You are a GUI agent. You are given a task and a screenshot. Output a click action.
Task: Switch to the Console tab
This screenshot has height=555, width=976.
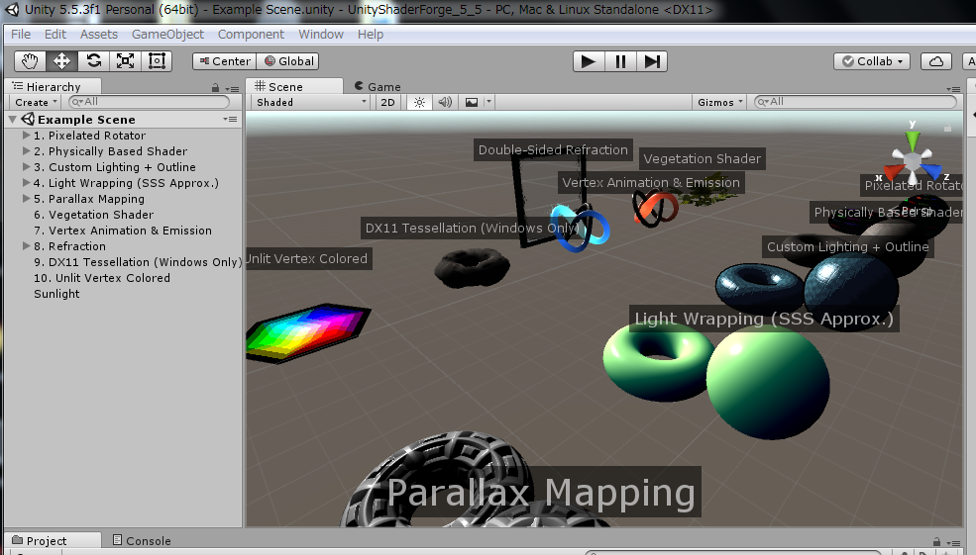142,541
